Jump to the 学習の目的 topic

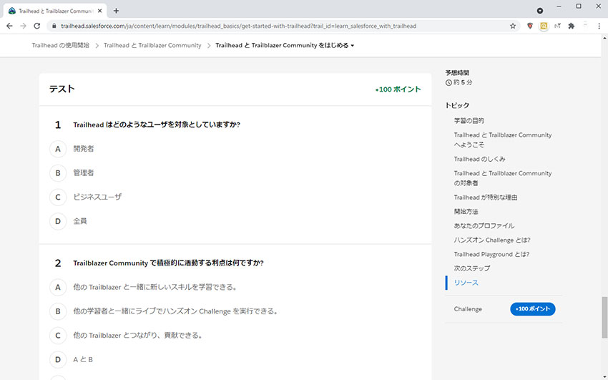[469, 121]
